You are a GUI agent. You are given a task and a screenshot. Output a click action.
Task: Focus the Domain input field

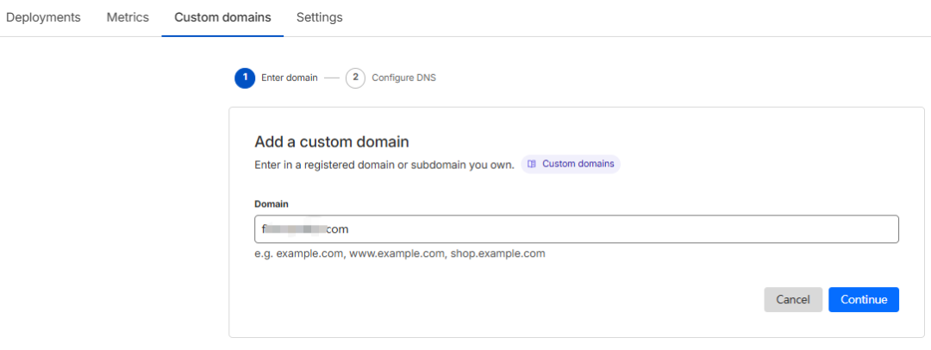(603, 229)
